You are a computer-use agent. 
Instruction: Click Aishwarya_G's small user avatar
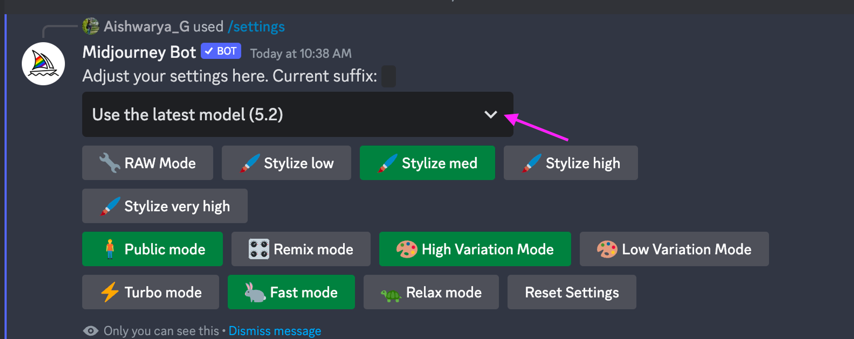(91, 26)
